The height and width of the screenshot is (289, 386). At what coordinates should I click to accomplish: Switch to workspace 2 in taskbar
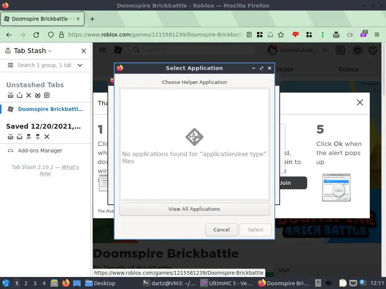point(26,283)
